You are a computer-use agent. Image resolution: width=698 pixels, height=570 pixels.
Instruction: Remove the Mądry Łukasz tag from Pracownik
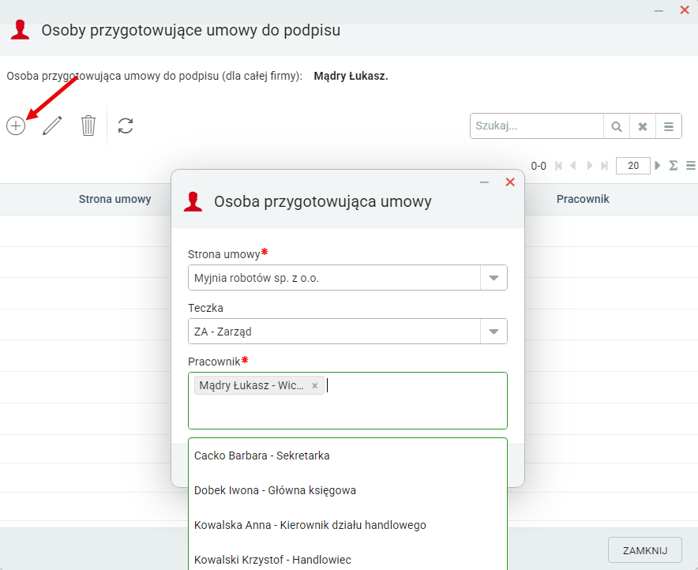pos(315,386)
